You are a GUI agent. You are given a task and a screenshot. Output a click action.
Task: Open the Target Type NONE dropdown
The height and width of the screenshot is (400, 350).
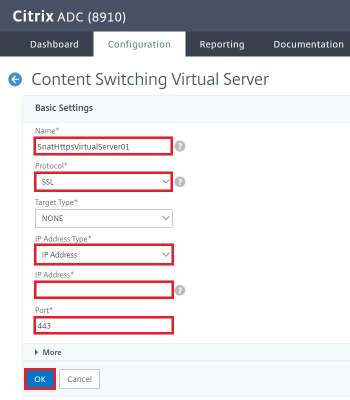pos(103,218)
